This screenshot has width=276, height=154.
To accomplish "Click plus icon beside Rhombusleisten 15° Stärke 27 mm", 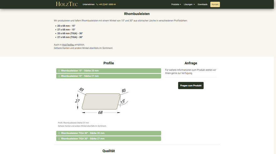I will [59, 76].
